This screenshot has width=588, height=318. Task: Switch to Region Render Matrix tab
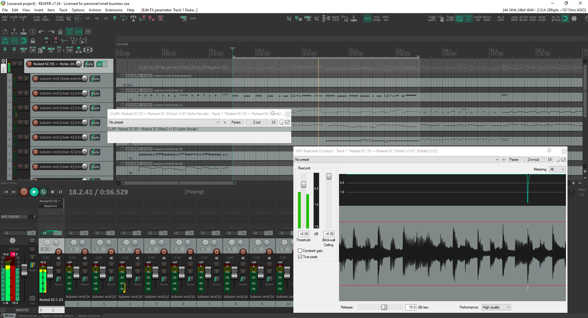57,316
